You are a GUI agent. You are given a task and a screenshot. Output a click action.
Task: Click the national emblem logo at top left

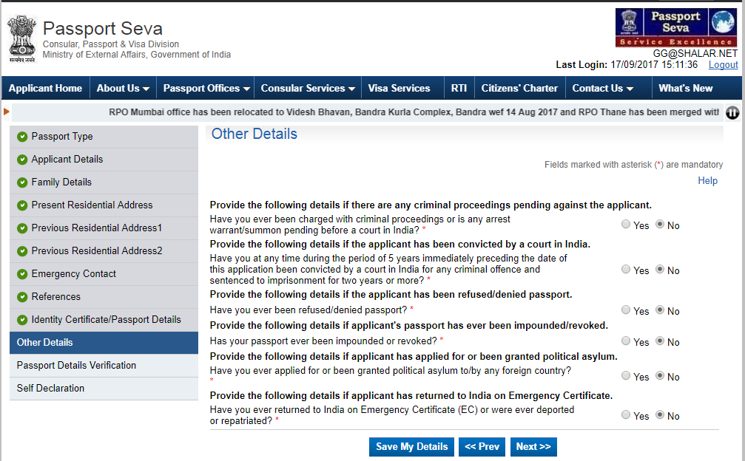[x=21, y=38]
